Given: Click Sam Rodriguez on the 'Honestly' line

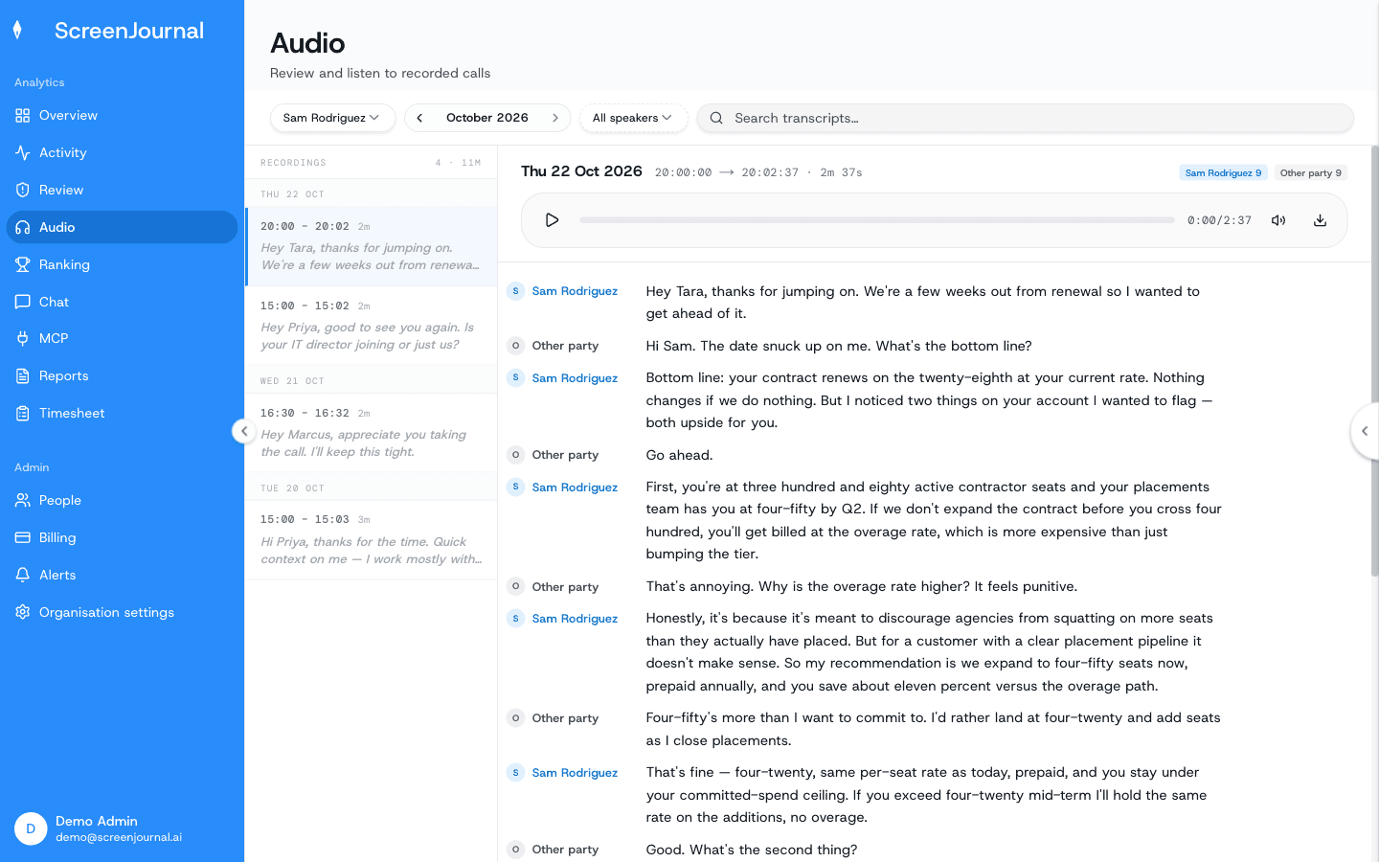Looking at the screenshot, I should click(575, 619).
